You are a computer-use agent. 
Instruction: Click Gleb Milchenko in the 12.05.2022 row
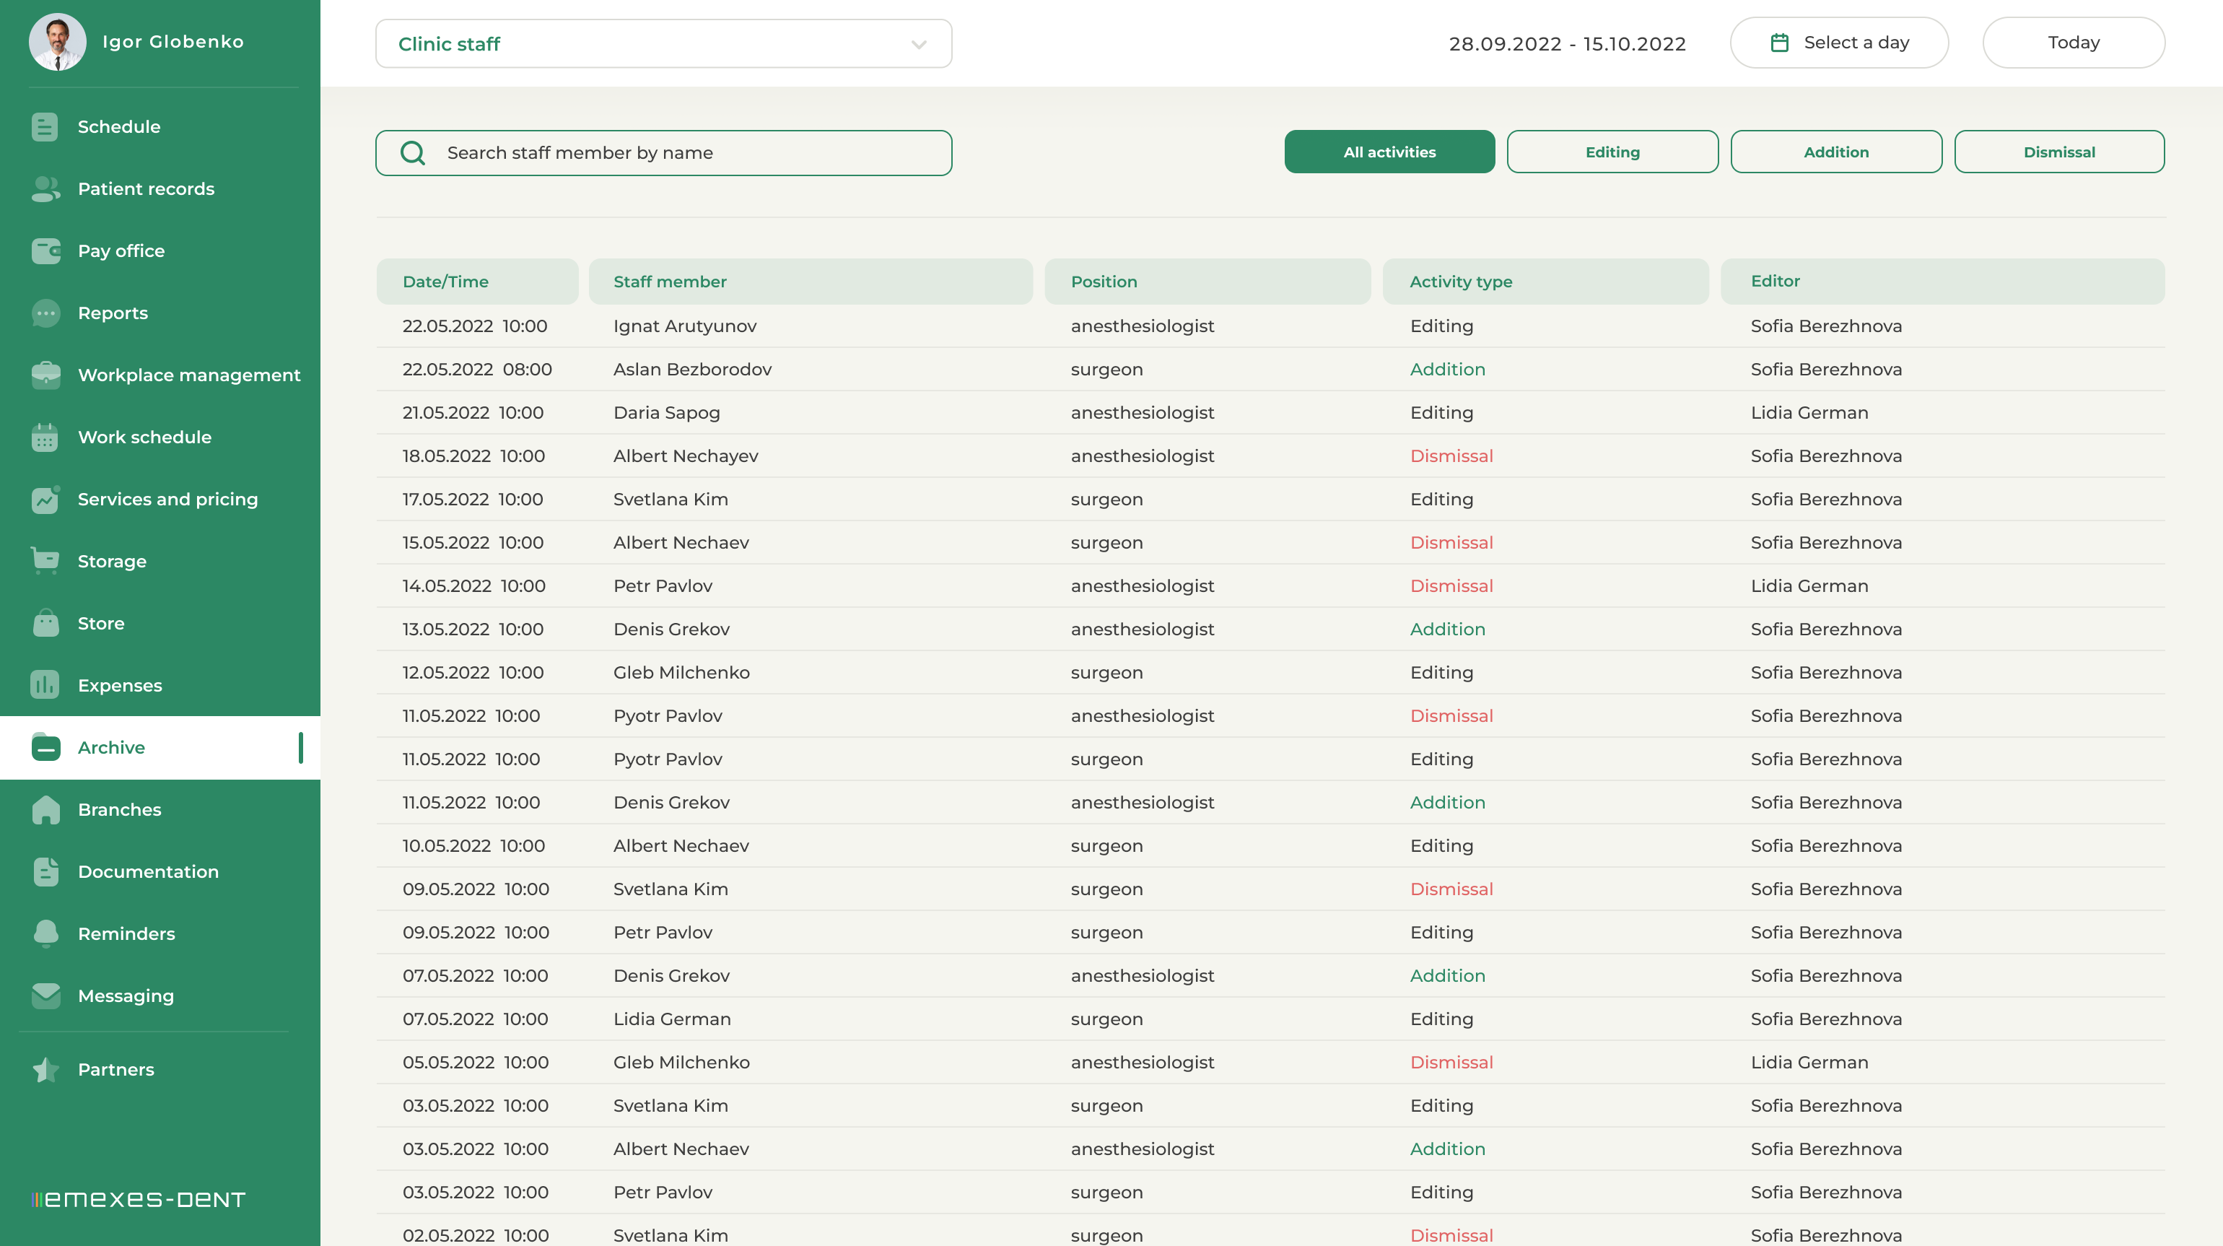tap(681, 672)
